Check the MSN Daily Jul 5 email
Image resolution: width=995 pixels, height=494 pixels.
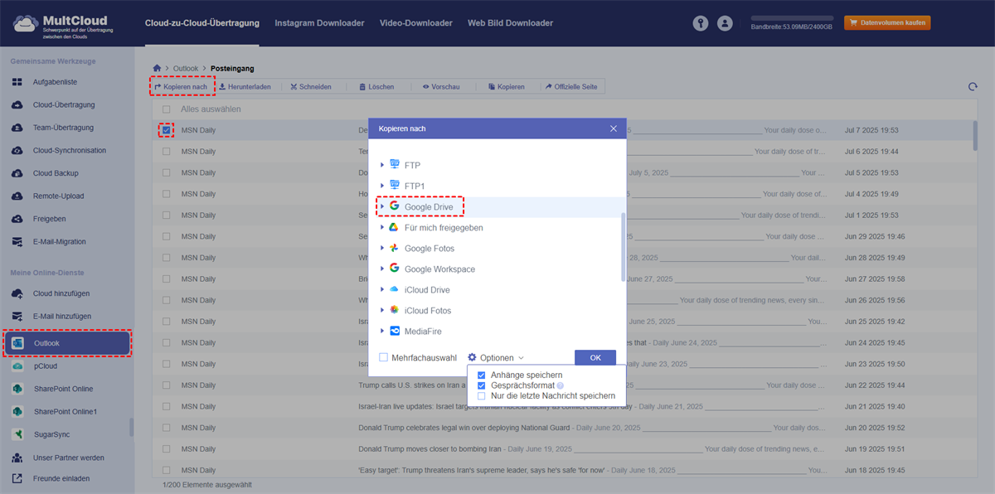pos(167,172)
